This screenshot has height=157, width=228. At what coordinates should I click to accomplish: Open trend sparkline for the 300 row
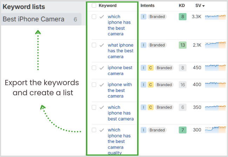(215, 129)
